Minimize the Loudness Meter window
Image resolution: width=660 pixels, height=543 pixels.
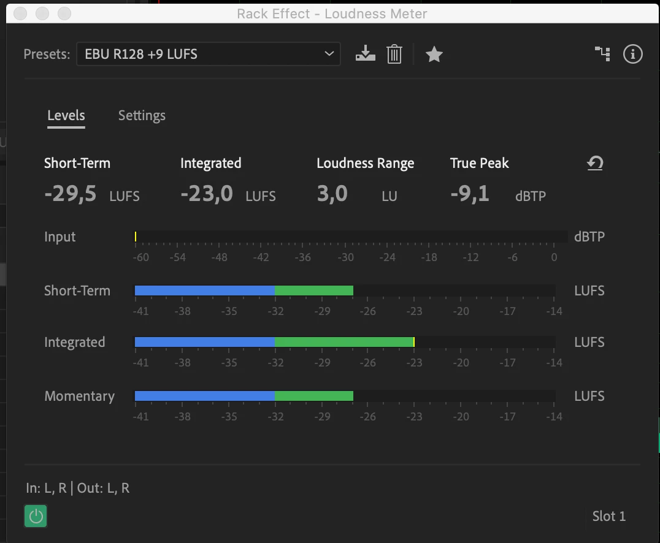(42, 13)
